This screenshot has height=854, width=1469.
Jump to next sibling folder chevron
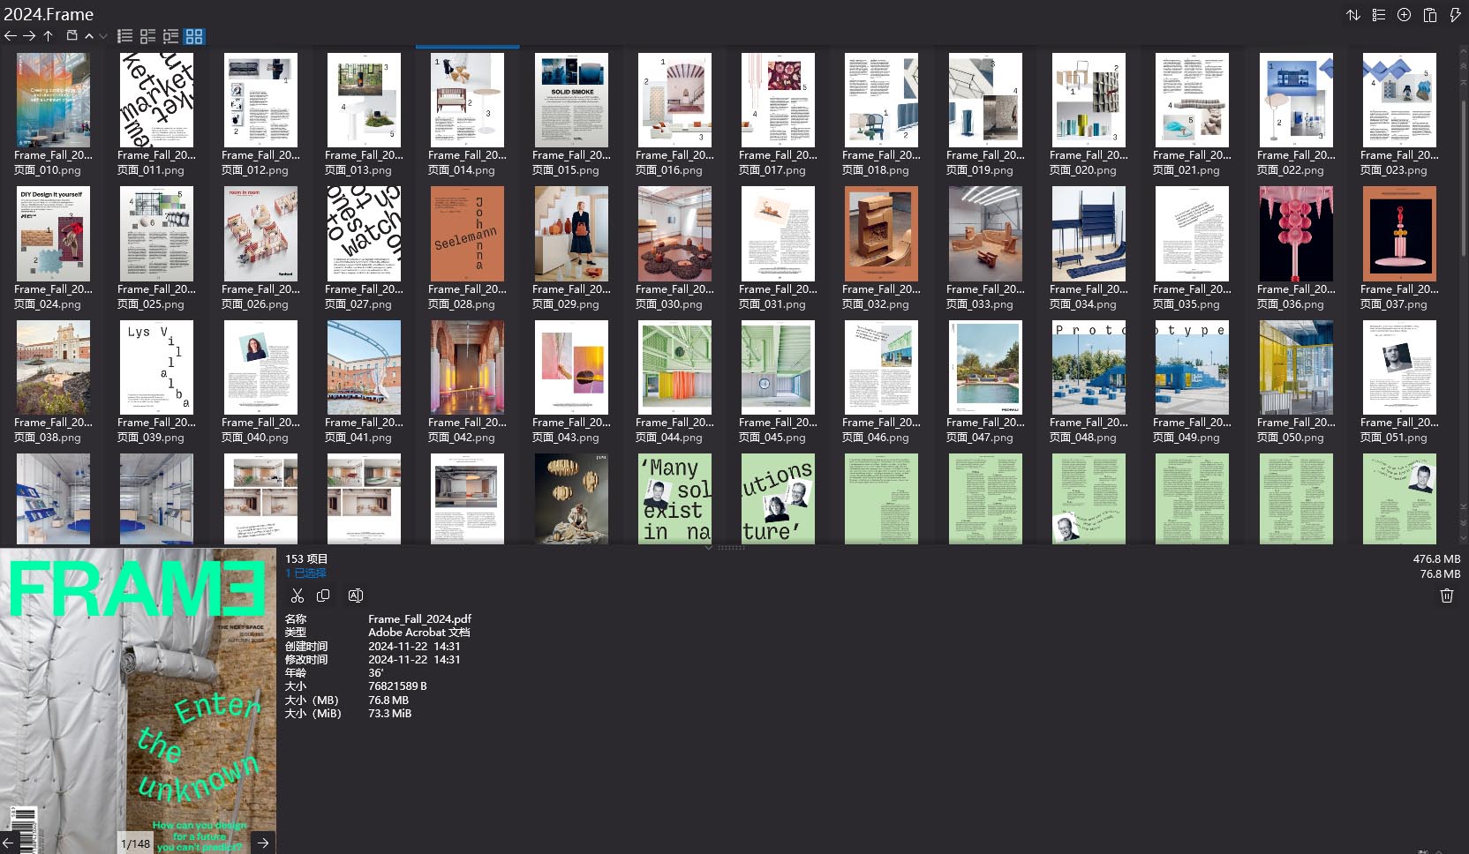point(103,36)
